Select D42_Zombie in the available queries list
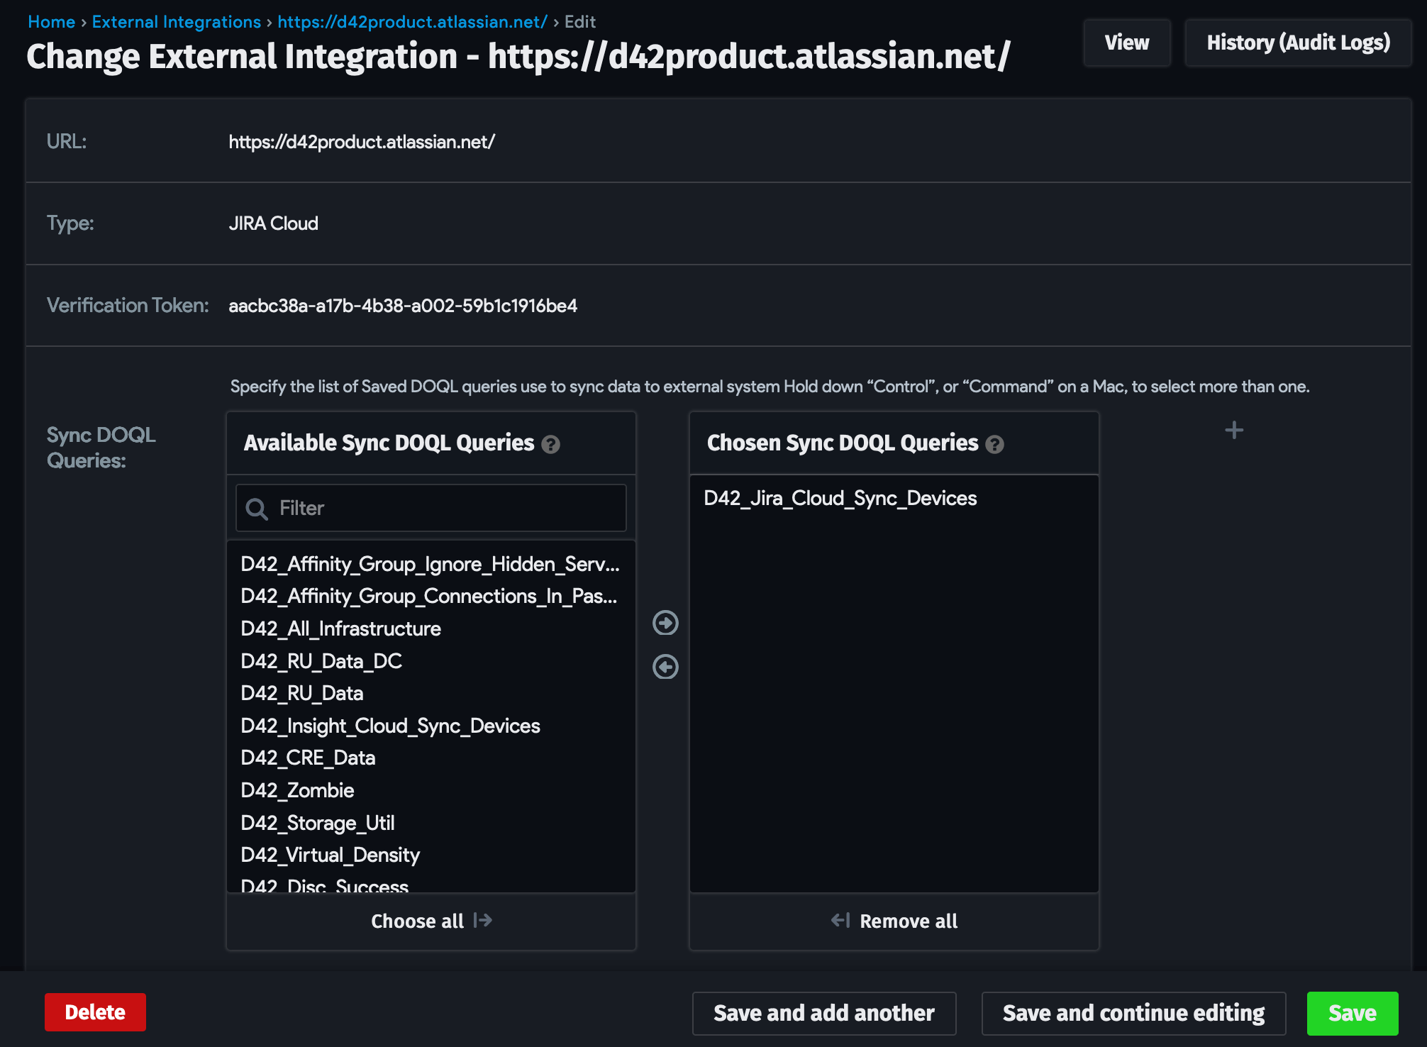 [298, 790]
